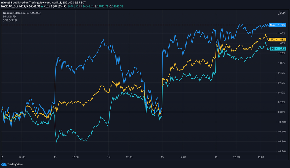Click the 14 date label on time axis
Screen dimensions: 290x168
point(109,157)
